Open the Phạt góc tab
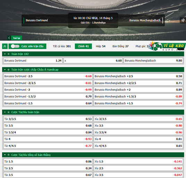 [x=143, y=46]
